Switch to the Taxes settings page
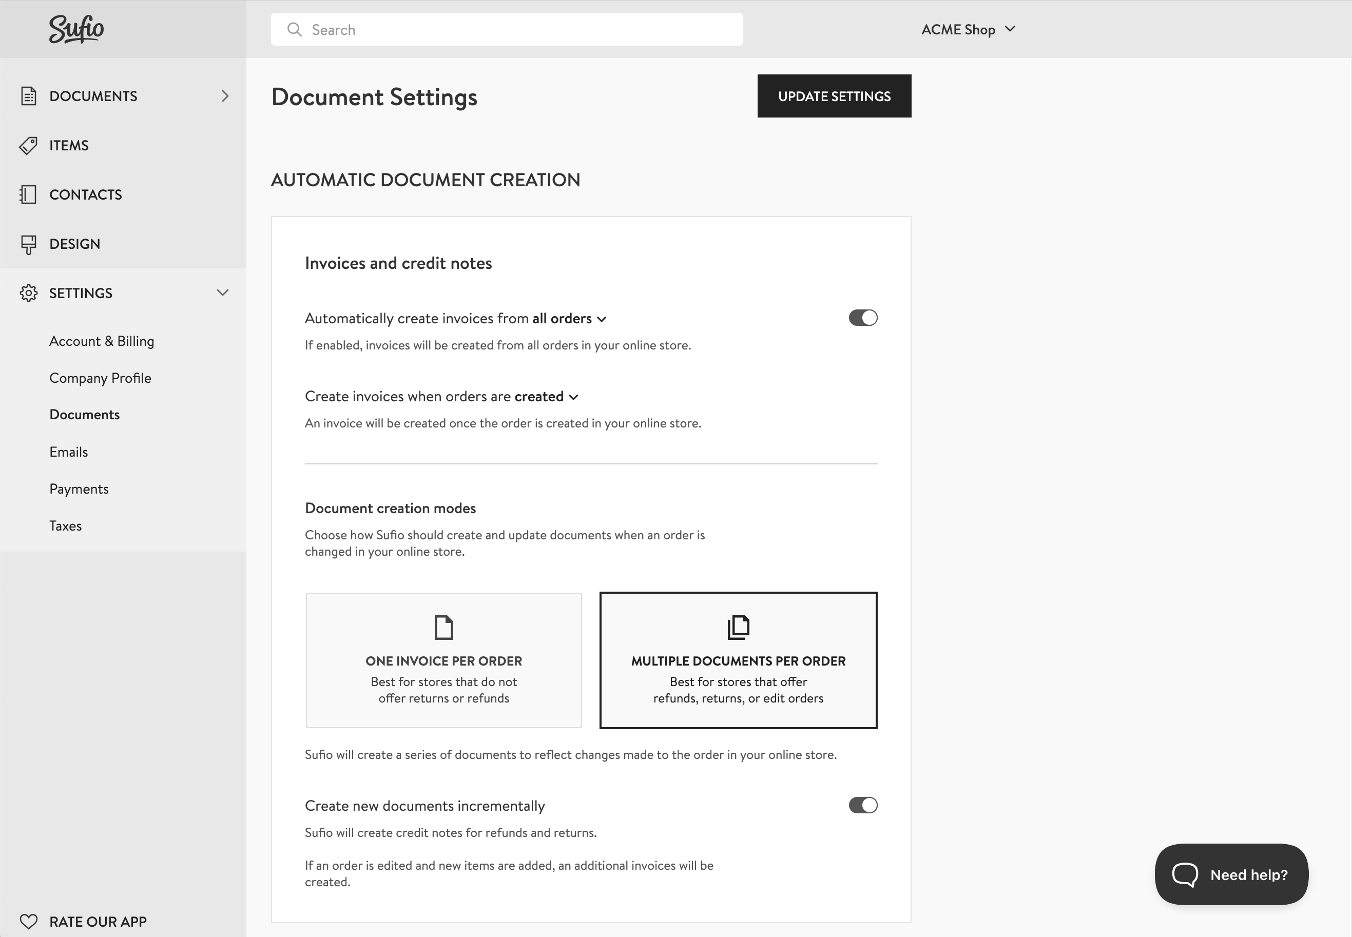Viewport: 1352px width, 937px height. click(65, 525)
